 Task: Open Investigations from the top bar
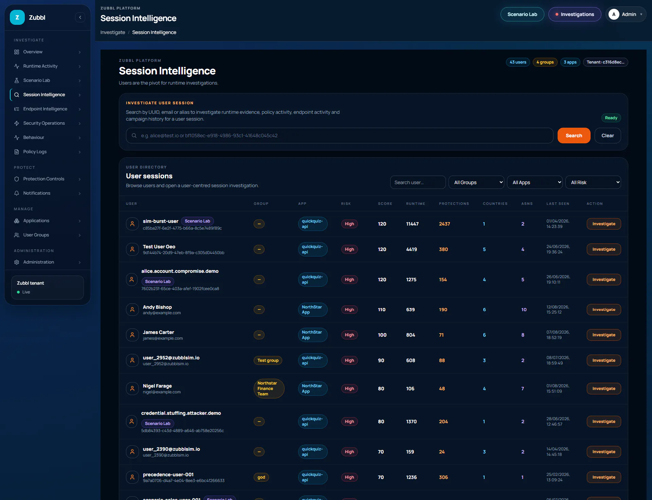pyautogui.click(x=575, y=14)
